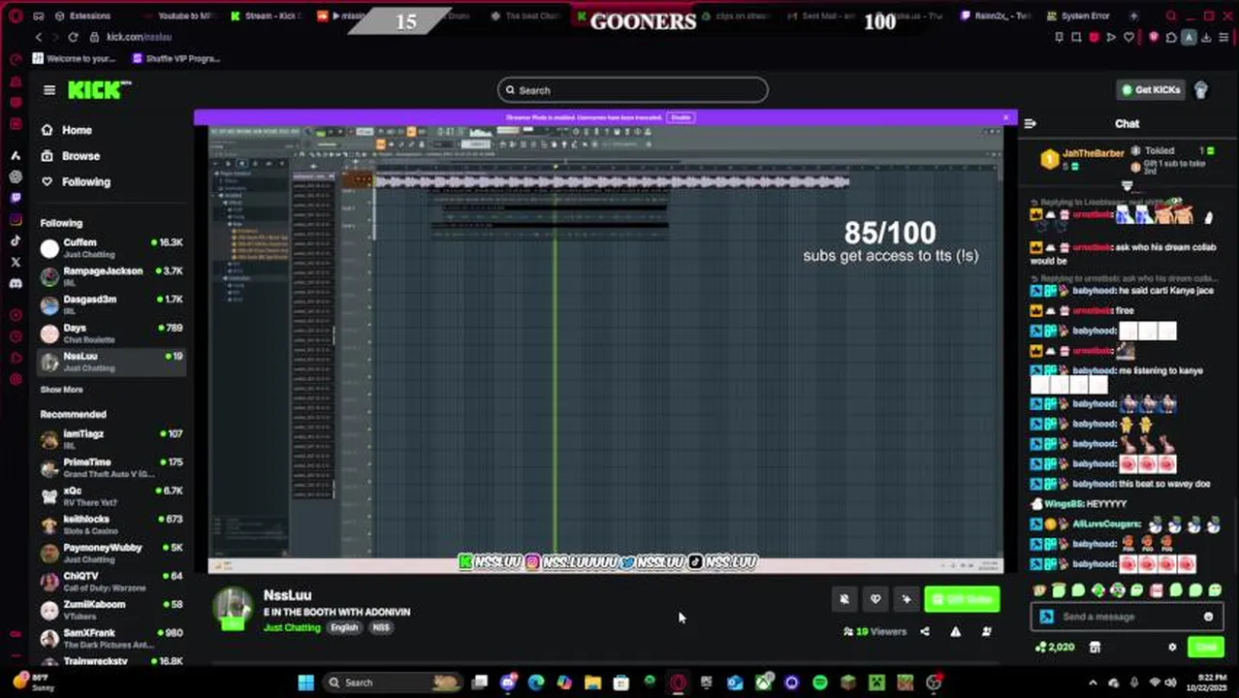The image size is (1239, 698).
Task: Click the 19 Viewers count
Action: (x=875, y=632)
